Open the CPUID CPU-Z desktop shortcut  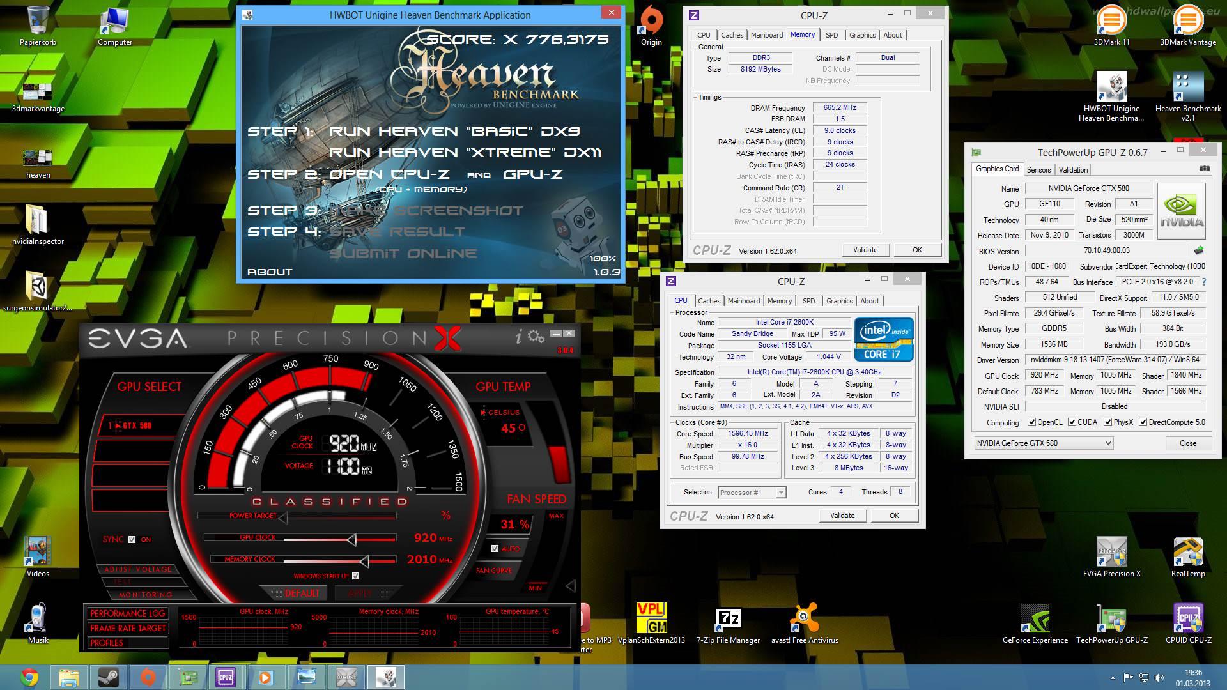pyautogui.click(x=1188, y=624)
